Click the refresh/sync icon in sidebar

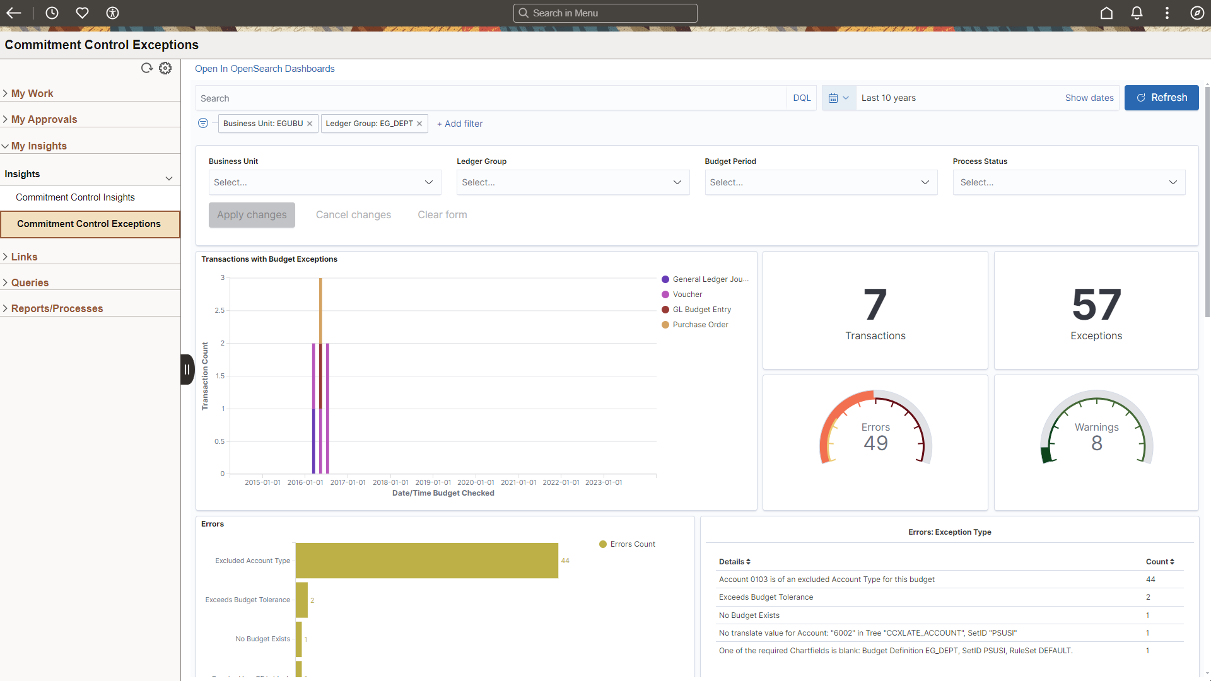tap(147, 67)
